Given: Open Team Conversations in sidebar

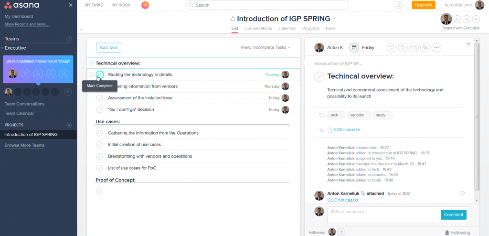Looking at the screenshot, I should tap(24, 104).
